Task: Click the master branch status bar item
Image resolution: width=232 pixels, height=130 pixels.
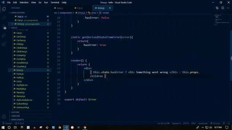Action: point(7,123)
